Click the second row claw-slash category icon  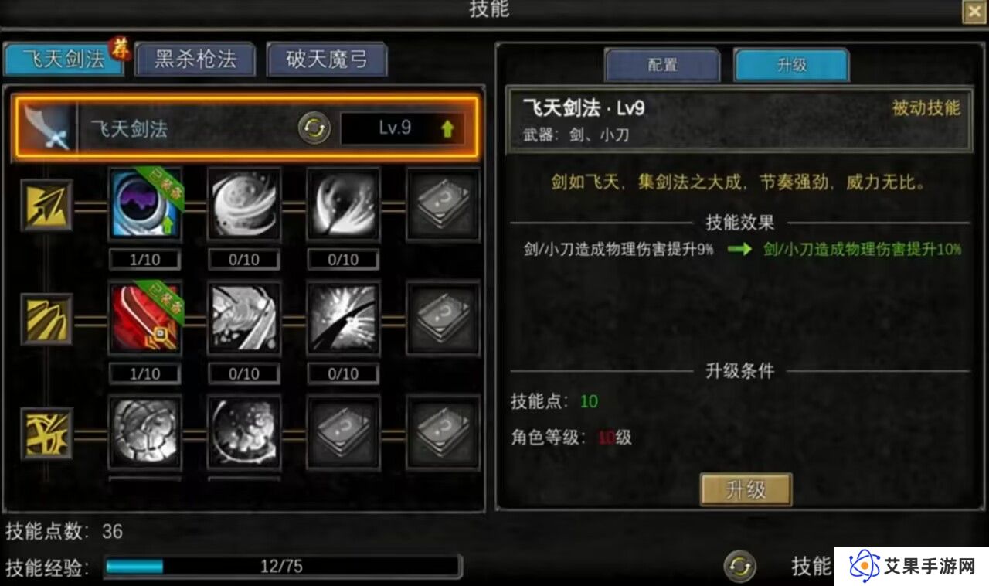click(x=46, y=319)
